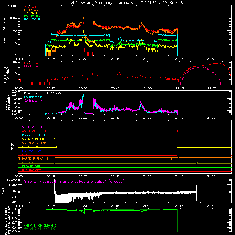Select the green '25-50 keV' legend label
Viewport: 235px width, 235px height.
tap(32, 16)
